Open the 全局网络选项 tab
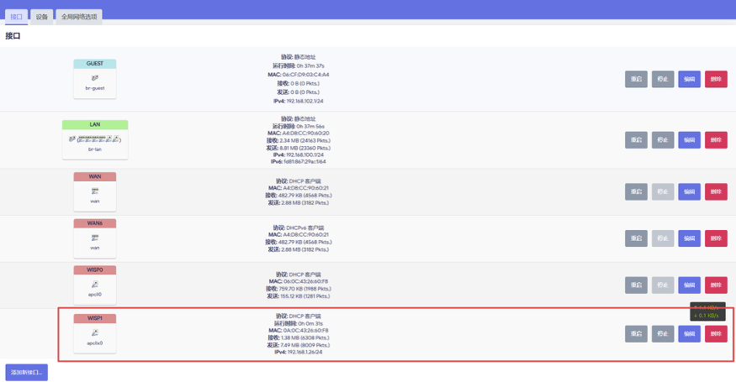This screenshot has width=736, height=382. point(79,17)
